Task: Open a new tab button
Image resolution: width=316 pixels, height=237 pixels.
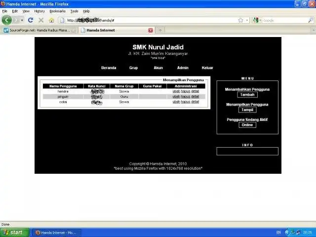Action: click(x=160, y=30)
